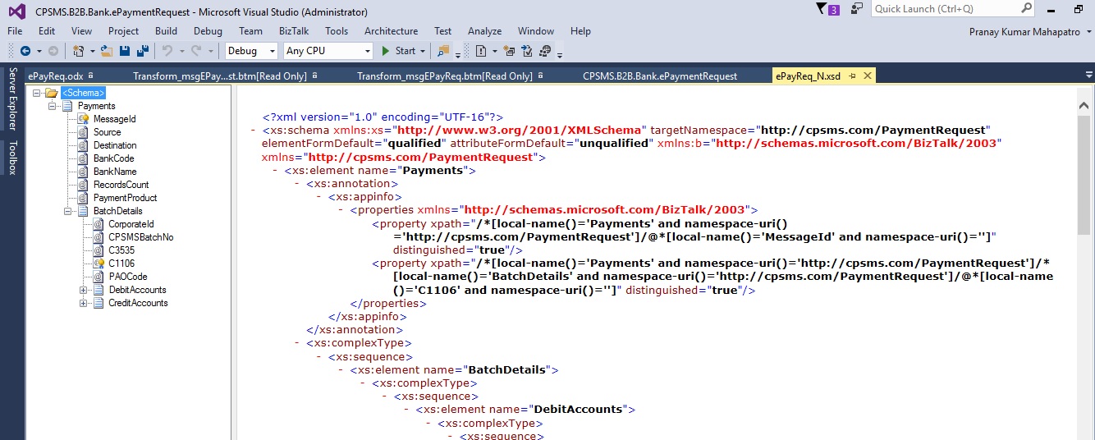Click the Payments record node icon
Image resolution: width=1095 pixels, height=440 pixels.
pyautogui.click(x=67, y=106)
